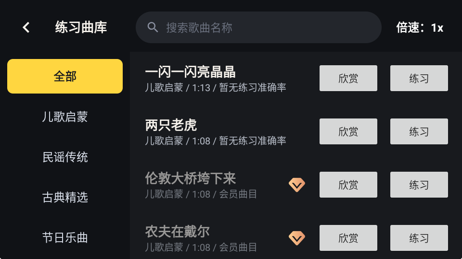Start 练习 for 一闪一闪亮晶晶

[419, 78]
